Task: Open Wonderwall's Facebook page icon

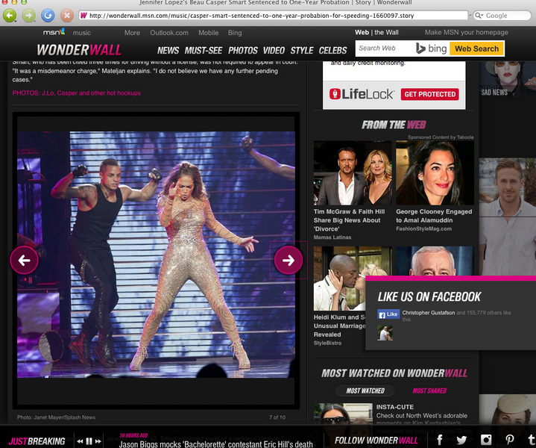Action: (440, 441)
